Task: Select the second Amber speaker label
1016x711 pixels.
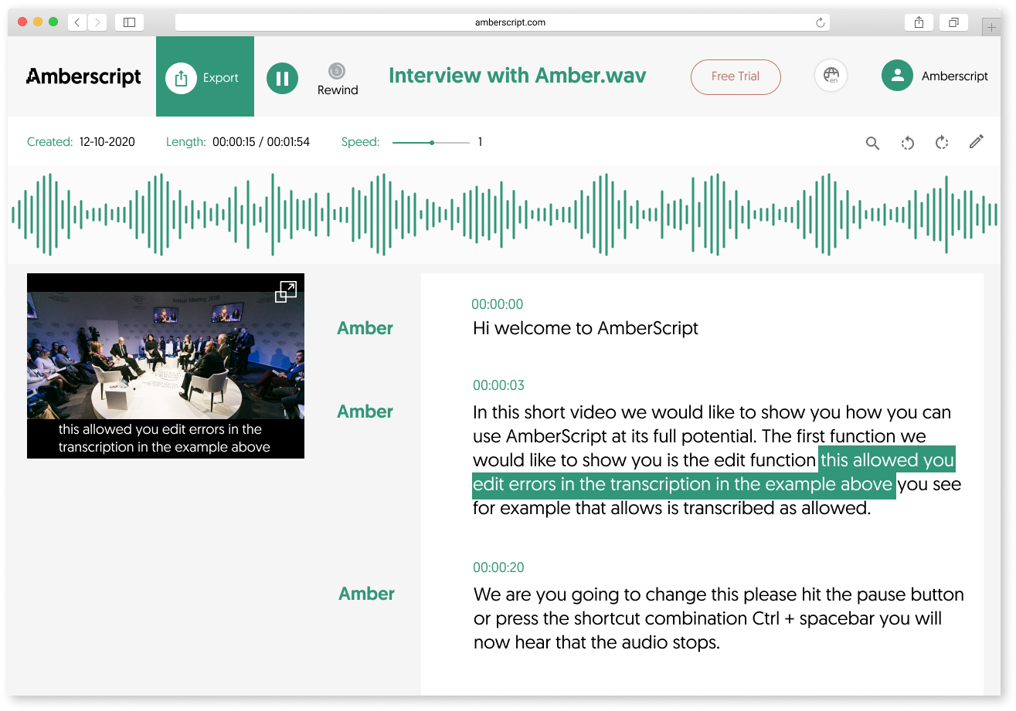Action: tap(365, 411)
